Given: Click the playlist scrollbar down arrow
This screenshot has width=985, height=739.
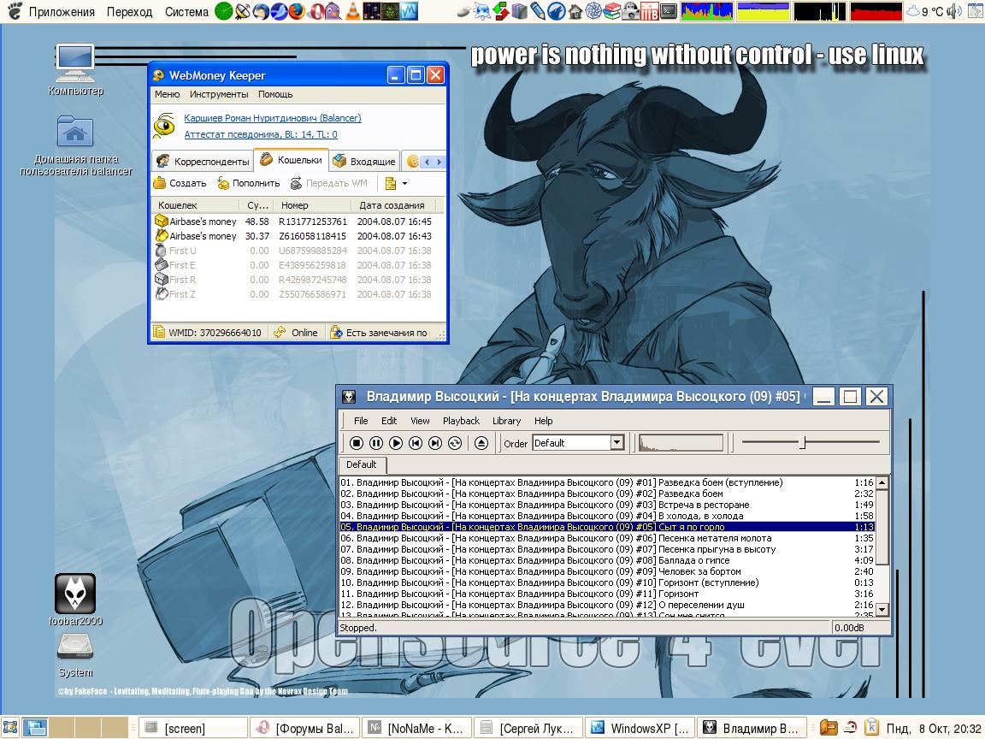Looking at the screenshot, I should (882, 610).
